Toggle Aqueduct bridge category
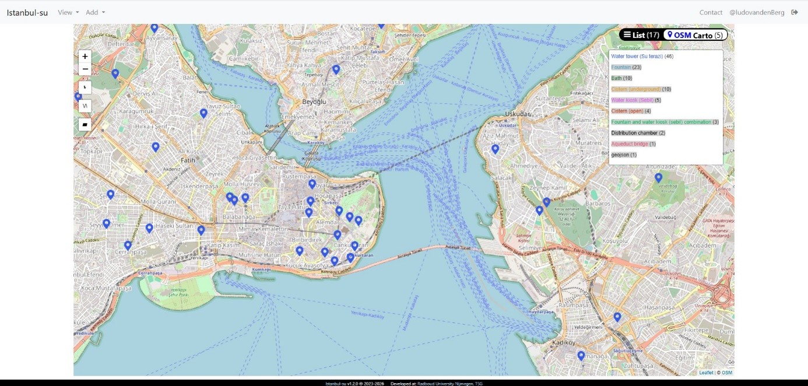The height and width of the screenshot is (386, 808). 633,144
